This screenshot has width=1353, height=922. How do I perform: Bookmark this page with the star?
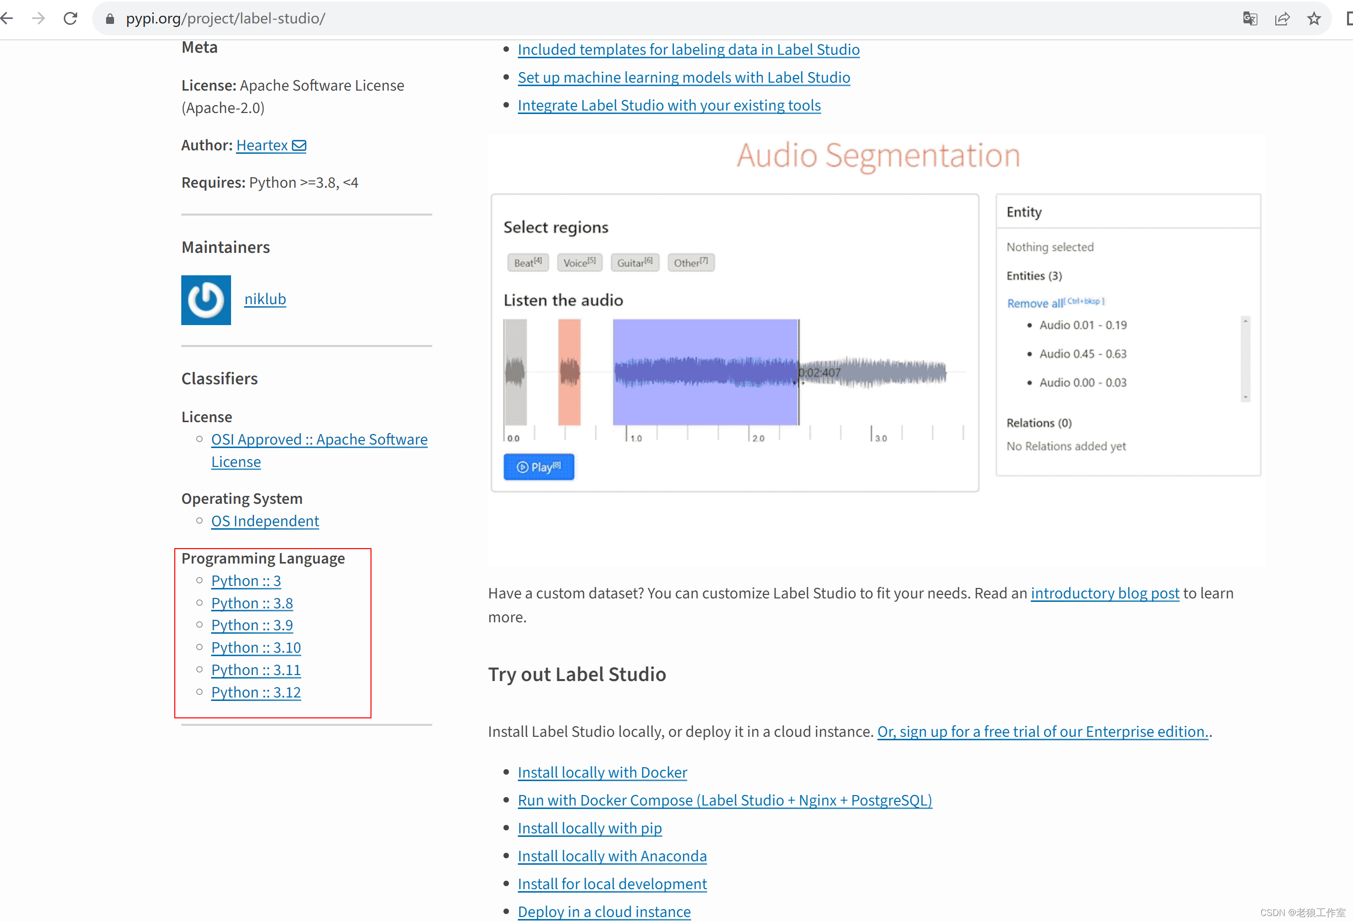[1314, 18]
